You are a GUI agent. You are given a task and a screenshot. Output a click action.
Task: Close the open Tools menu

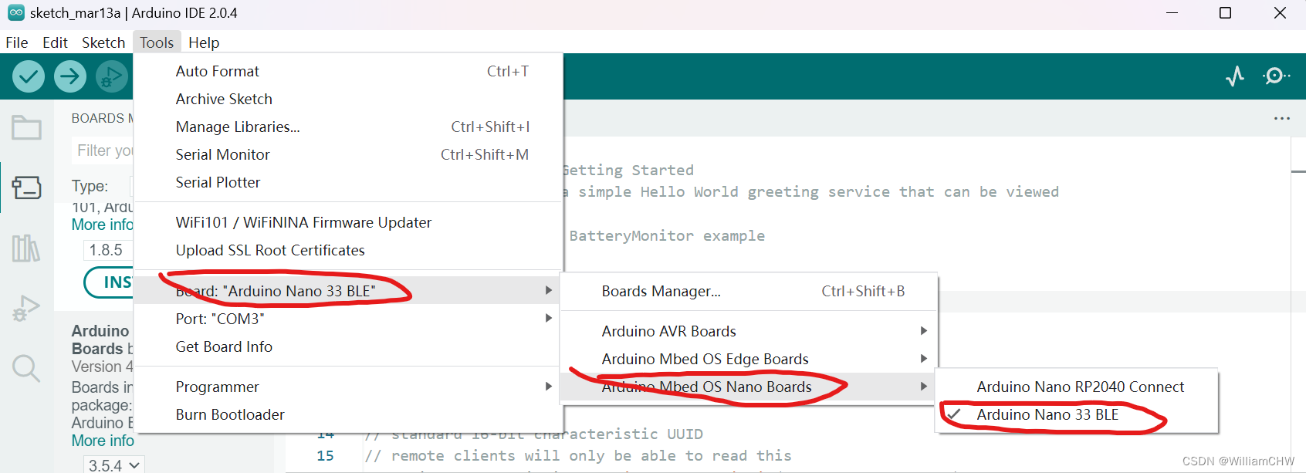point(157,42)
